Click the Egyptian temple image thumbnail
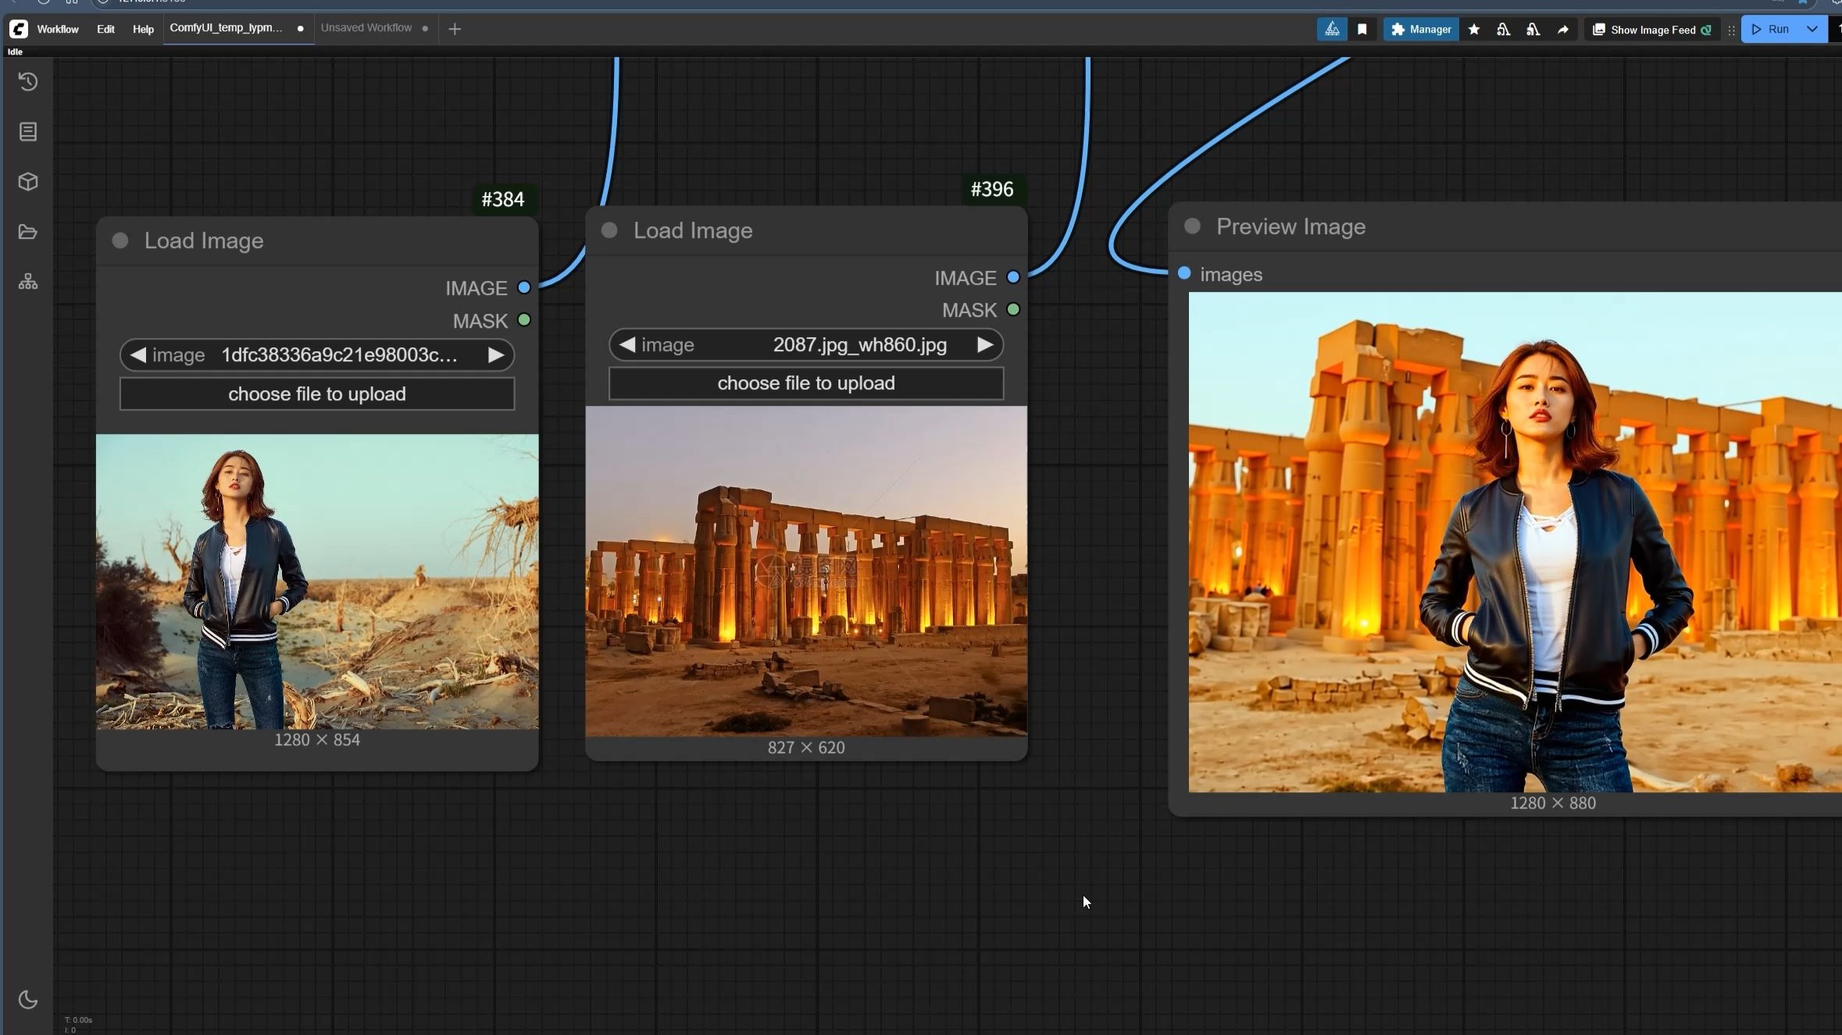1842x1035 pixels. 805,571
